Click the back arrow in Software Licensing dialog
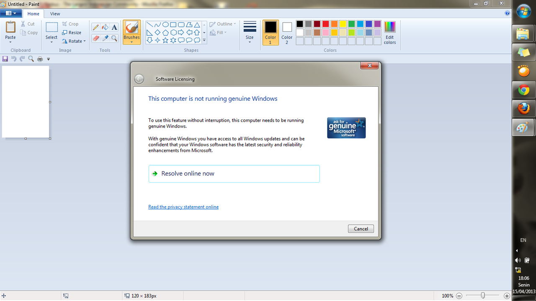The width and height of the screenshot is (536, 301). pyautogui.click(x=139, y=79)
